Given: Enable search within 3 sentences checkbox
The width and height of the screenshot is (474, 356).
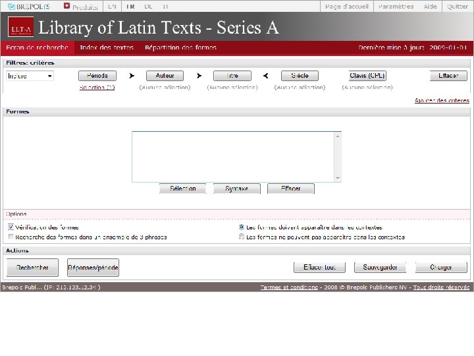Looking at the screenshot, I should (x=11, y=237).
